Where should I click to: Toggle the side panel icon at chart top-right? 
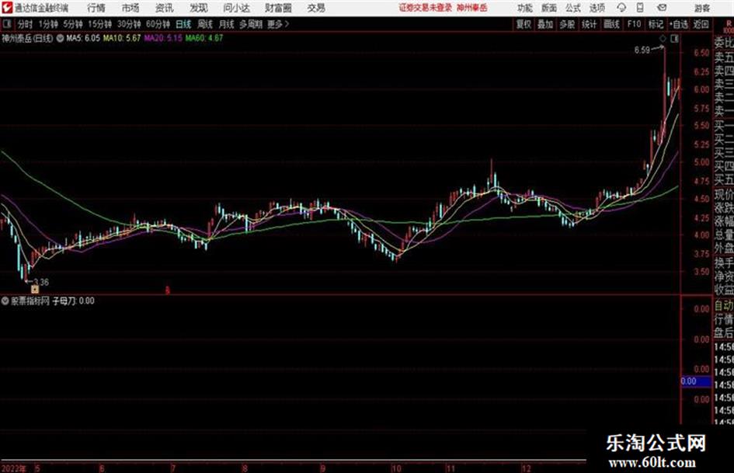[674, 39]
